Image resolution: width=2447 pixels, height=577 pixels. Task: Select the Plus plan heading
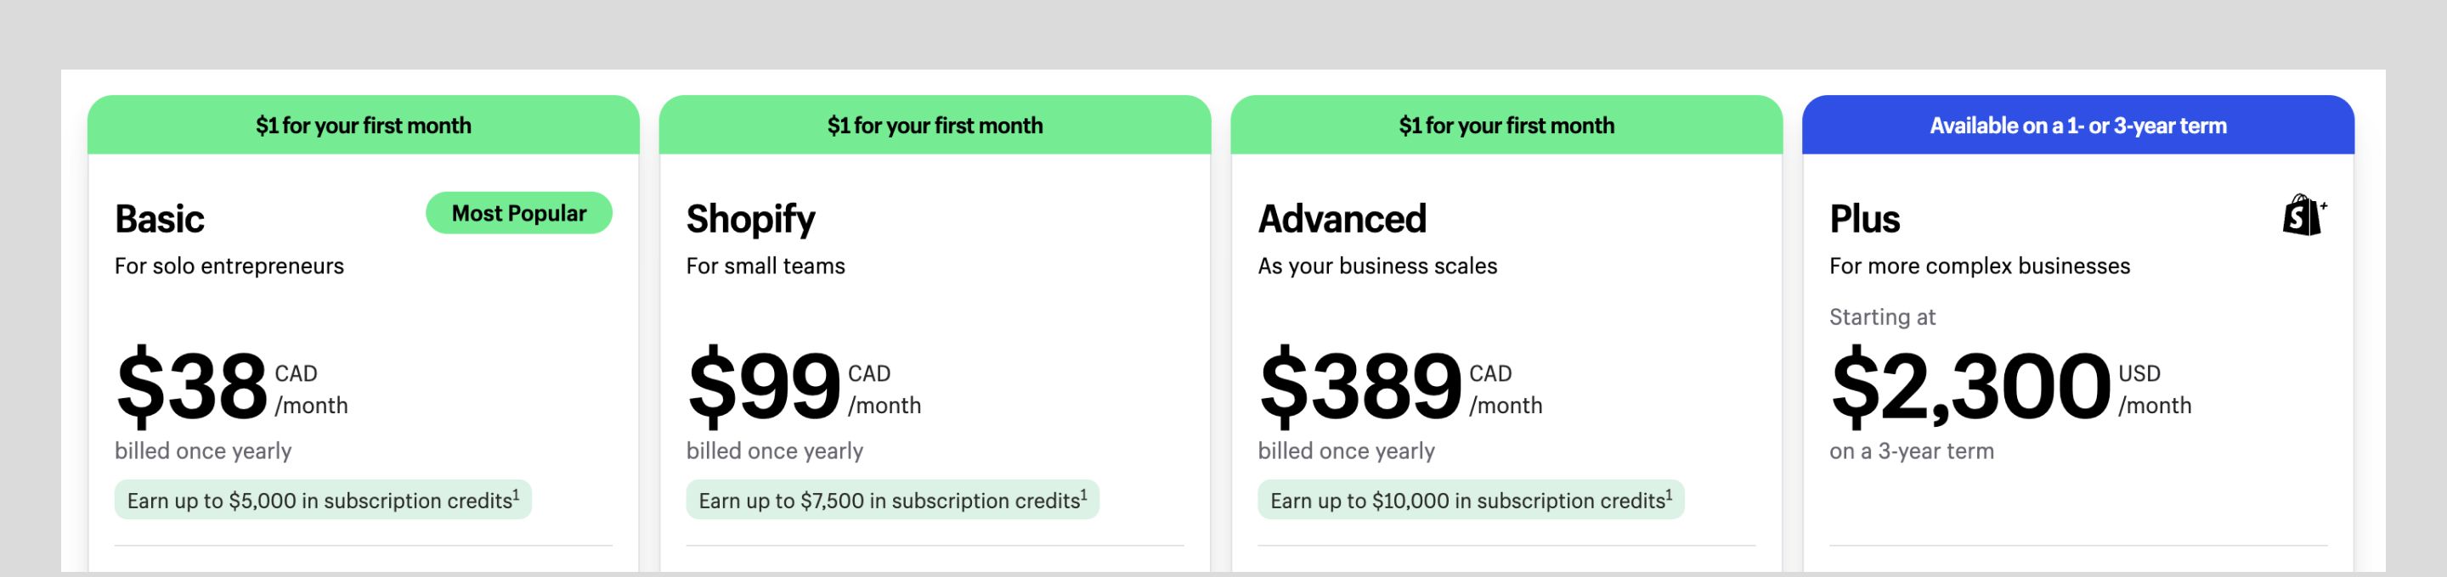point(1864,219)
